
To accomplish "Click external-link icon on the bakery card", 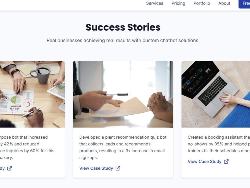I will click(9, 168).
